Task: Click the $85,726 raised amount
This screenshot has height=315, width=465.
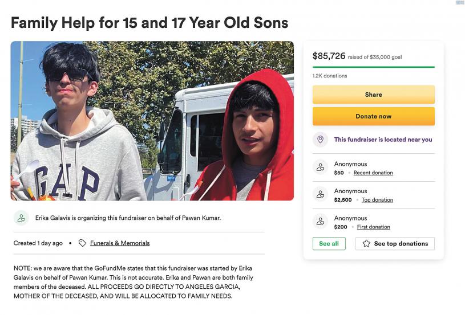Action: tap(329, 56)
